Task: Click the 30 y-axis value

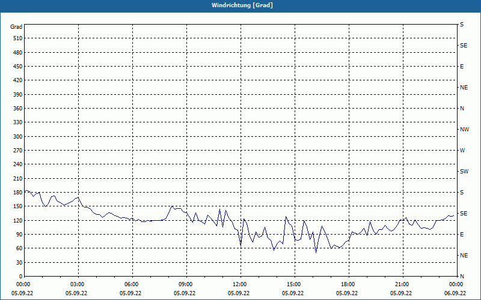Action: (19, 262)
